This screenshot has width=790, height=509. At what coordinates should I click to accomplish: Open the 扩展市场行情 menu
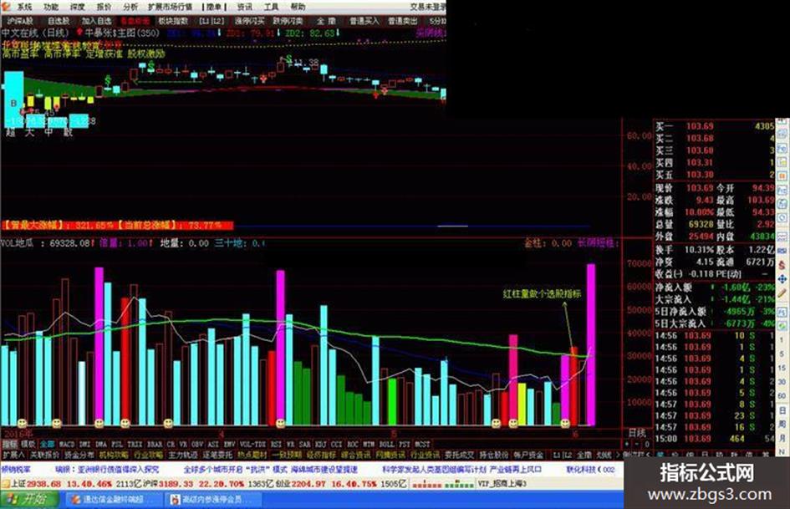coord(171,7)
